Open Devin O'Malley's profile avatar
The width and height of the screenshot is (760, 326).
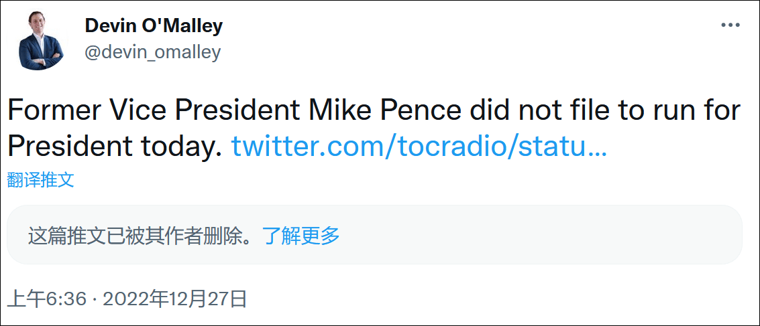click(41, 41)
